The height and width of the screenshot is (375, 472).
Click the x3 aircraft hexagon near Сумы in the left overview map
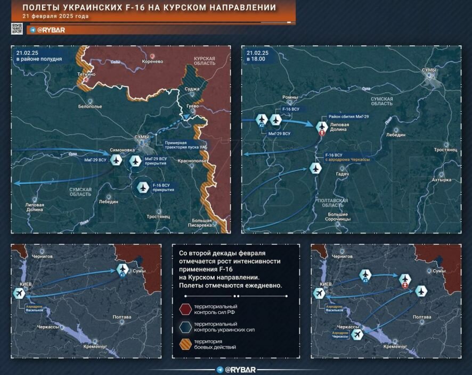[x=123, y=269]
